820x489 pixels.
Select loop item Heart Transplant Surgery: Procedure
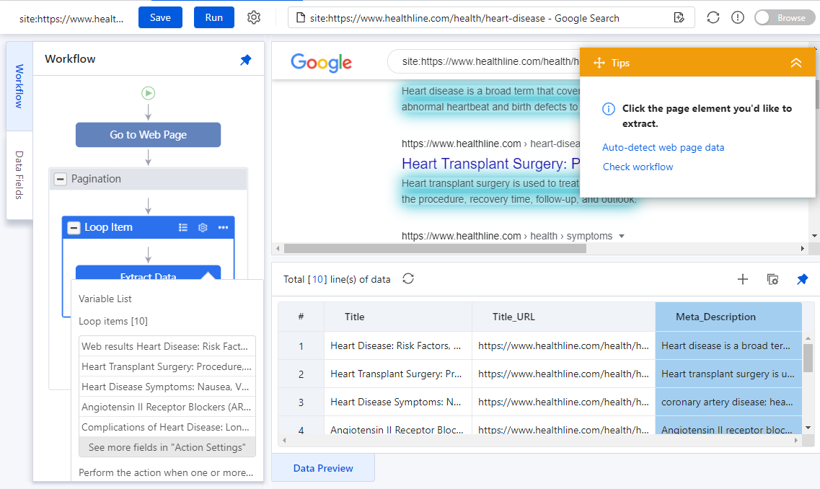(x=167, y=366)
